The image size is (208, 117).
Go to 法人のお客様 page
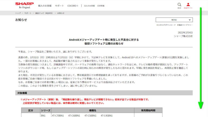pyautogui.click(x=89, y=5)
